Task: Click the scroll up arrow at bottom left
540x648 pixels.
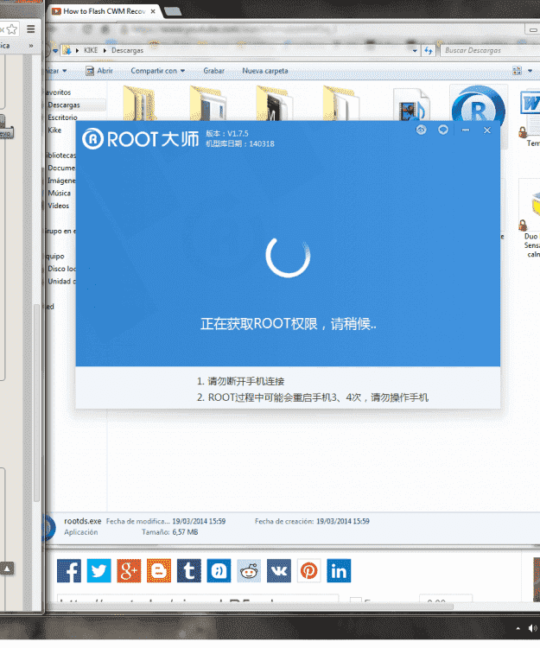Action: coord(7,569)
